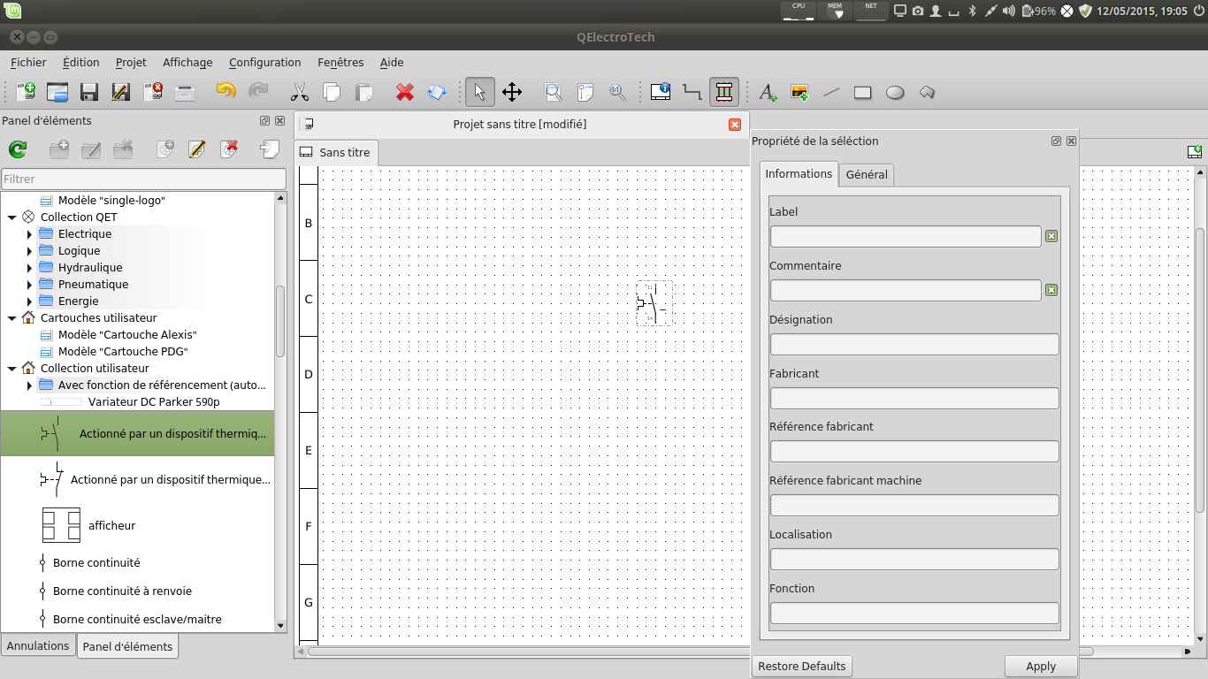Screen dimensions: 1208x679
Task: Choose the add rectangle shape tool
Action: point(863,92)
